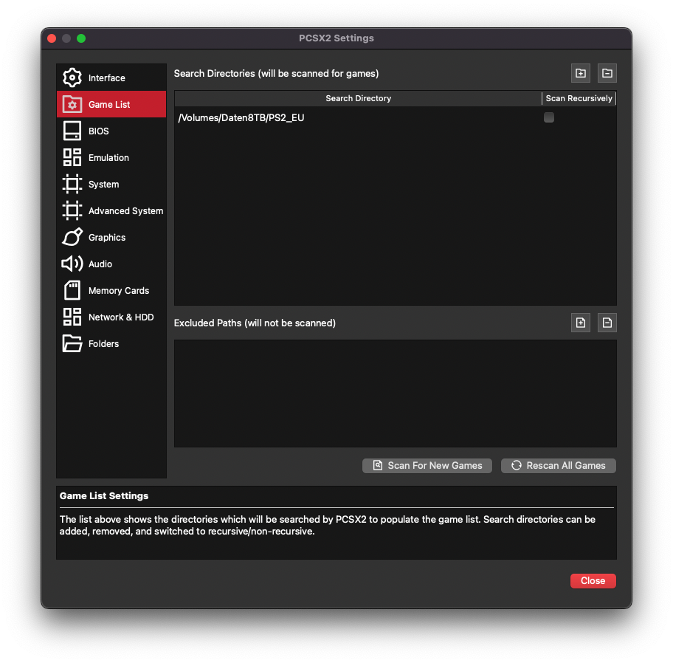
Task: Click Rescan All Games
Action: [558, 465]
